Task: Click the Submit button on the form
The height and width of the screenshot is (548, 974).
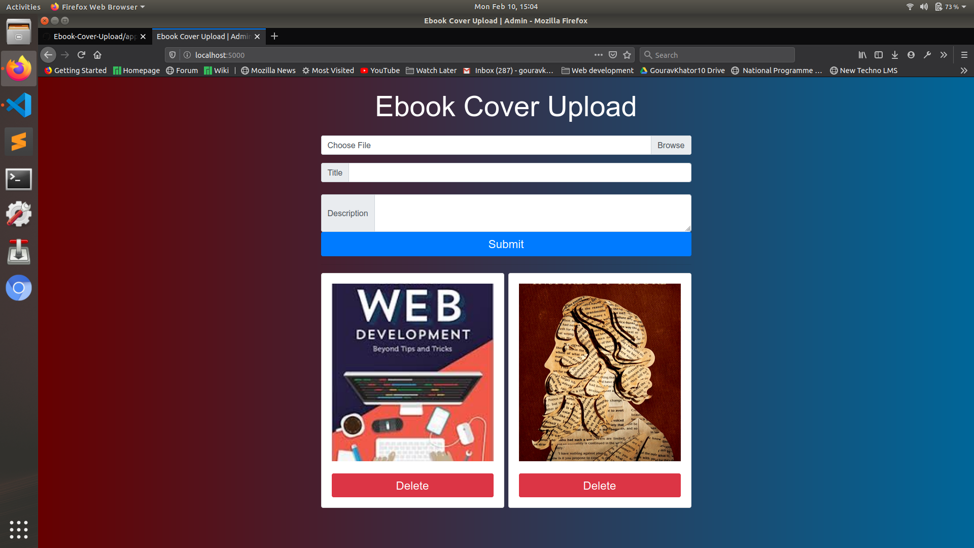Action: 505,244
